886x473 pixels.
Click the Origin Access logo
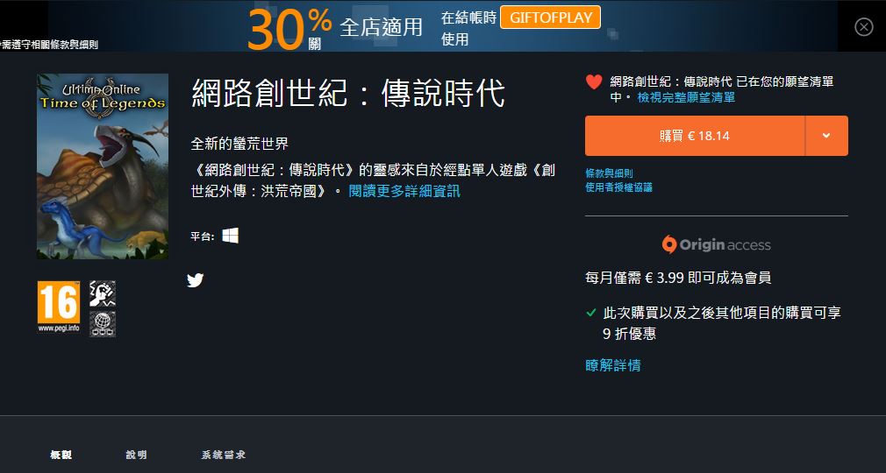click(x=716, y=244)
